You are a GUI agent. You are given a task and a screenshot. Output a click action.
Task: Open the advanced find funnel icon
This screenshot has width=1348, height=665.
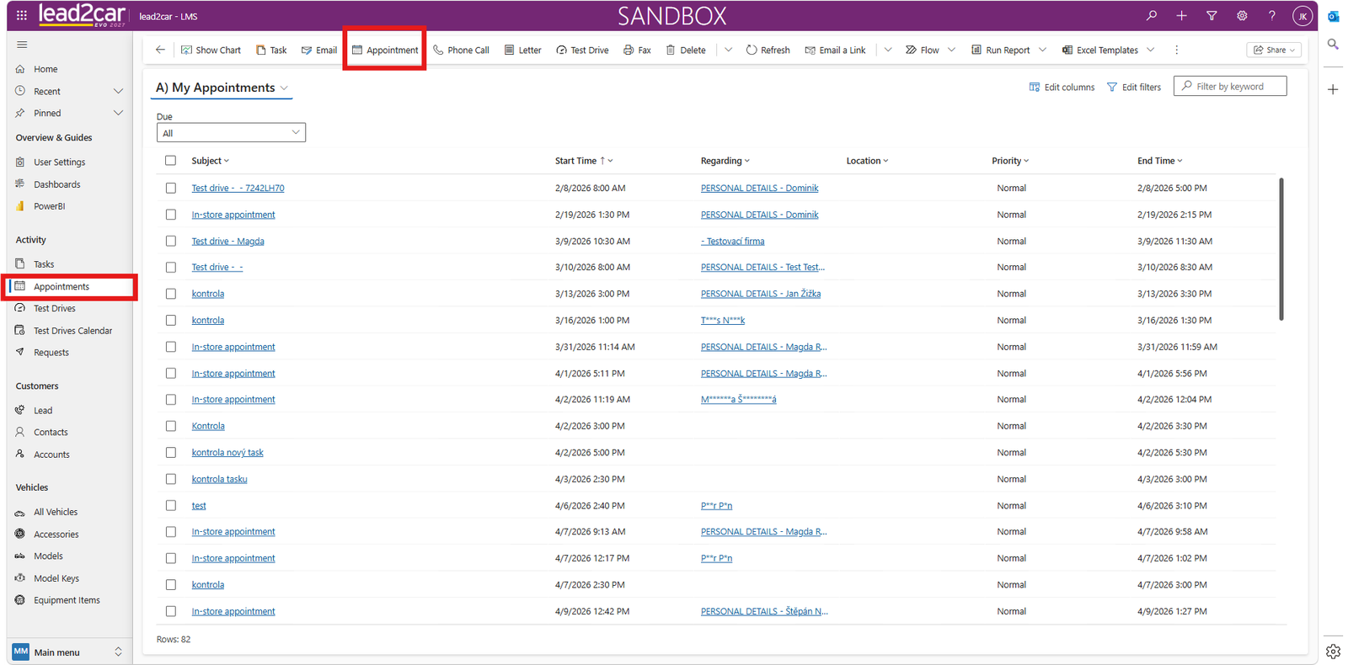pyautogui.click(x=1212, y=15)
